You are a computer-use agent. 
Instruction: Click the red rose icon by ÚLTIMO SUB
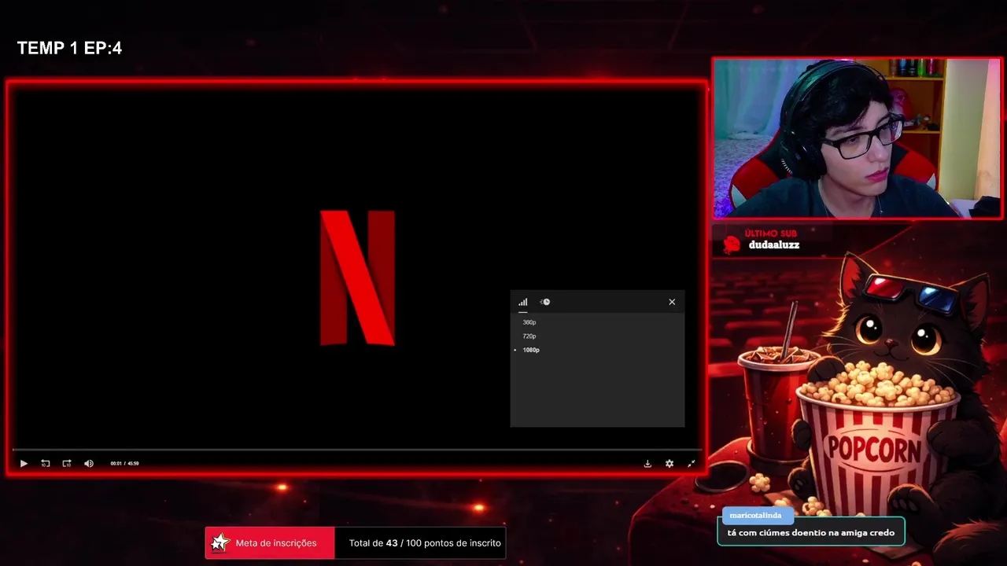pyautogui.click(x=732, y=244)
